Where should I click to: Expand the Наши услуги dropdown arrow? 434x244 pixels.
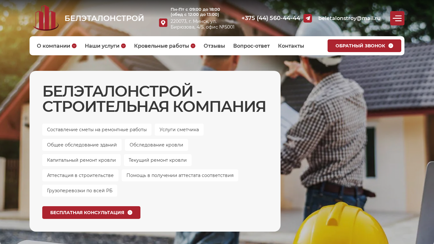click(x=124, y=46)
